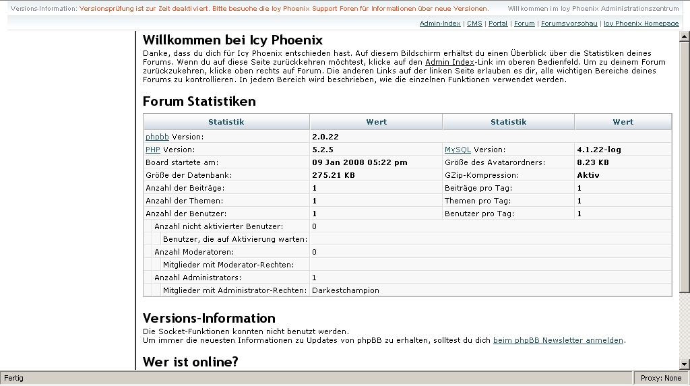Follow the phpbb link in the statistics table
Viewport: 690px width, 386px height.
(158, 137)
